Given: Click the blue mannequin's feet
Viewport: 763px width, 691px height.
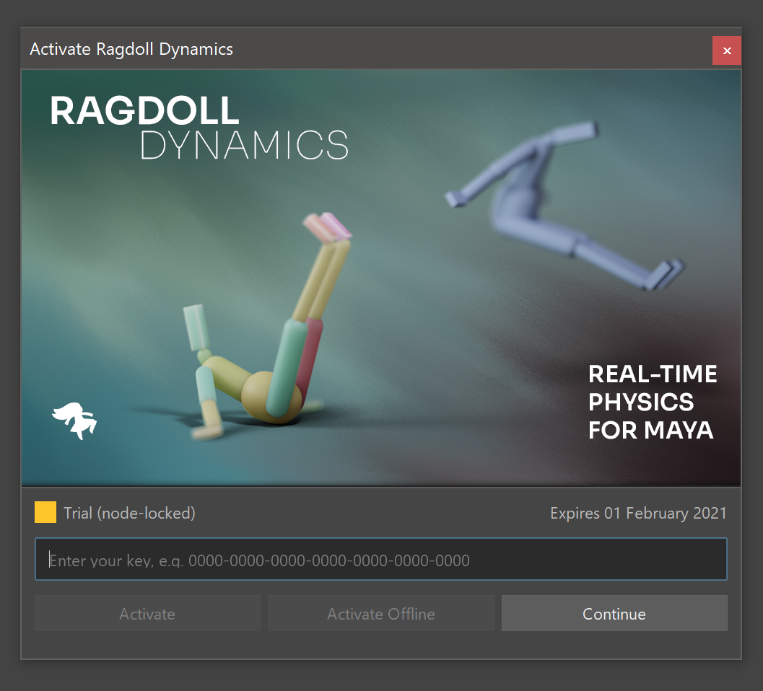Looking at the screenshot, I should pyautogui.click(x=665, y=275).
